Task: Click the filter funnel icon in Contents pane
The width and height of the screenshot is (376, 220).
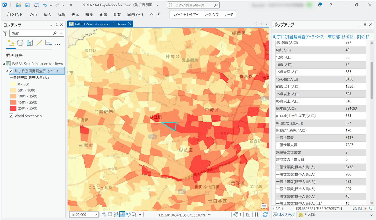Action: [x=5, y=33]
